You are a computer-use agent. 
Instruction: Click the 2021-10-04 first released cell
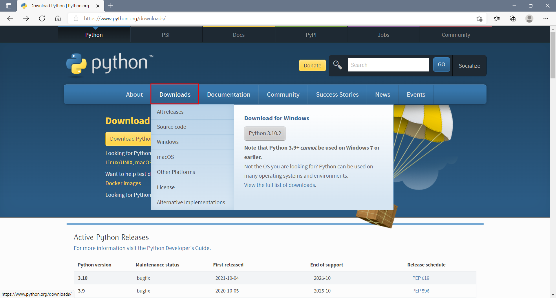point(227,278)
